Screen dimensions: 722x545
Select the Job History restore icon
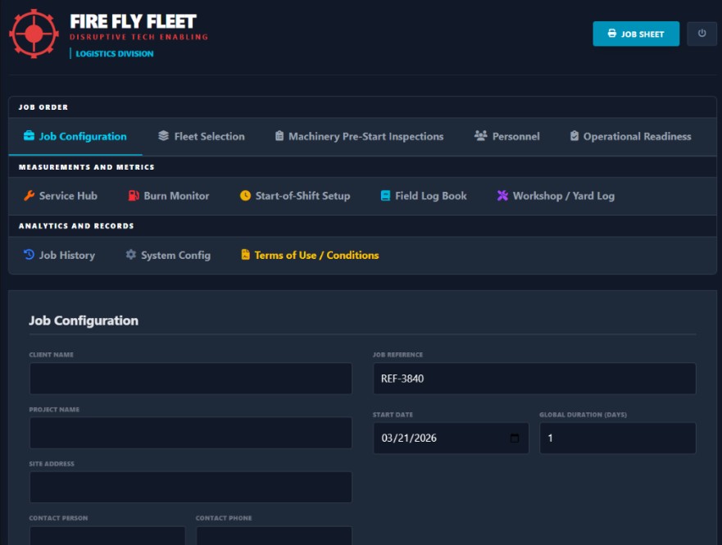pos(28,255)
